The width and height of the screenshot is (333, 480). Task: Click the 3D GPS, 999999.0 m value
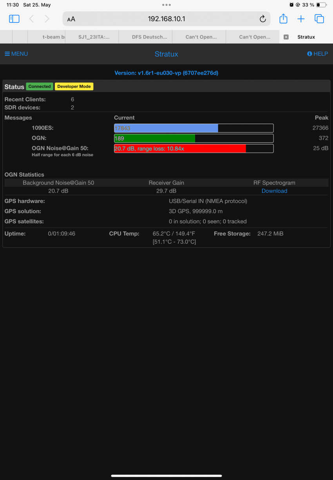(195, 211)
